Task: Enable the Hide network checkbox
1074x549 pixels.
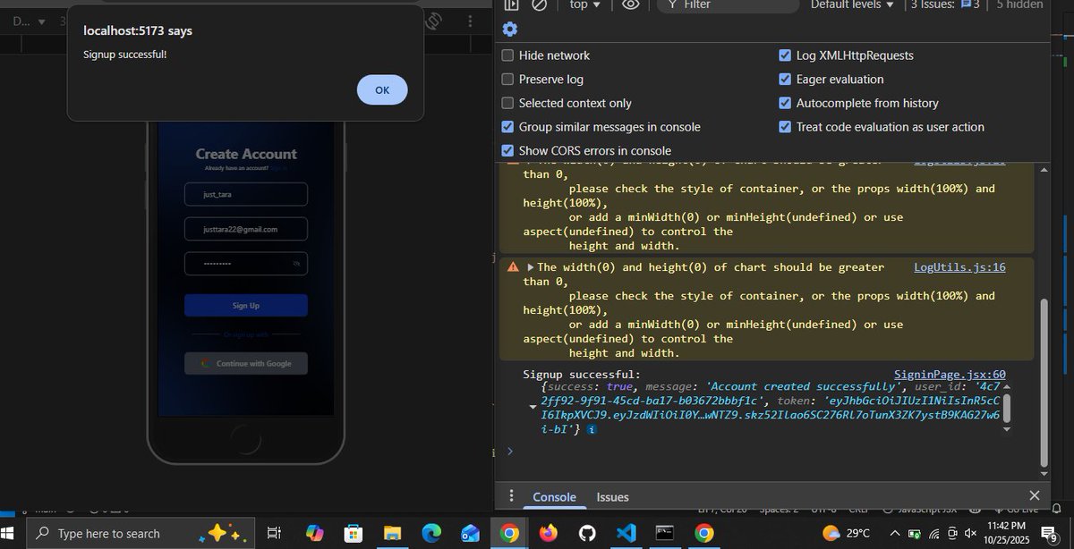Action: (507, 55)
